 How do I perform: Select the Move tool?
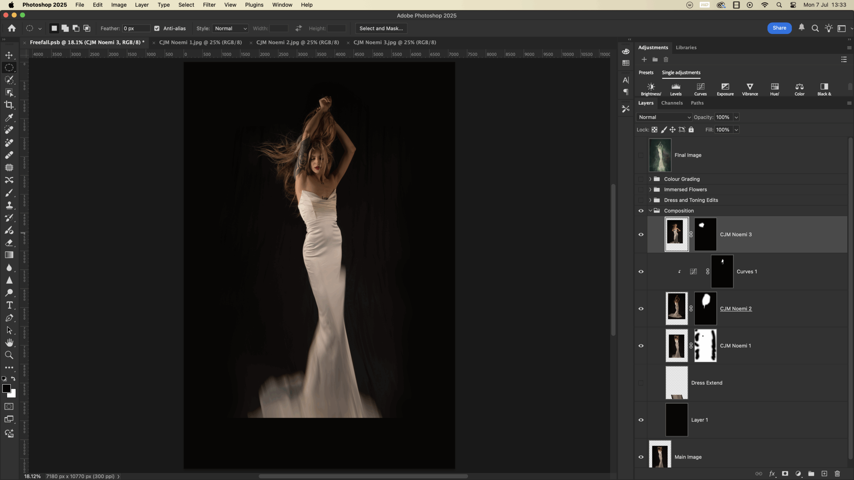(9, 55)
